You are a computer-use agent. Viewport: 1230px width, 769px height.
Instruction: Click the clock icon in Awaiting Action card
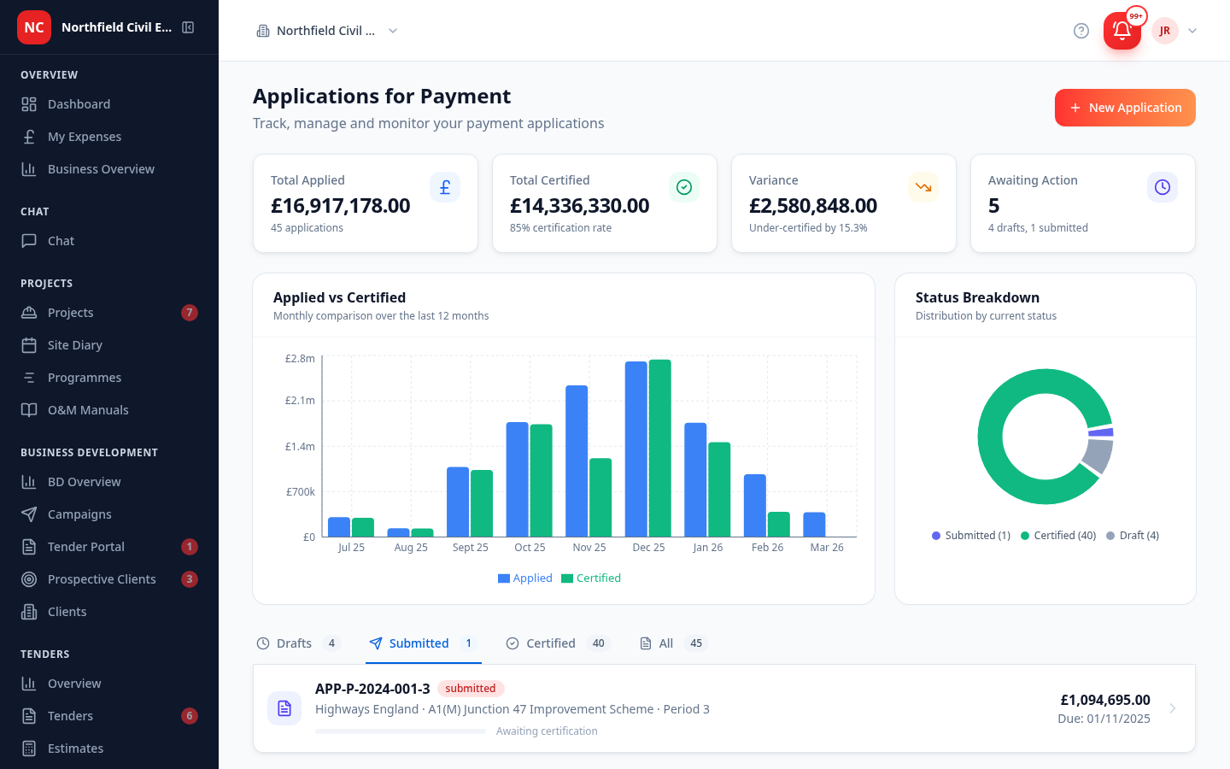(x=1163, y=187)
